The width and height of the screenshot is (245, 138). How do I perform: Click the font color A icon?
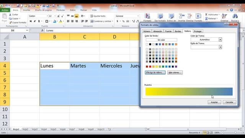(x=60, y=21)
